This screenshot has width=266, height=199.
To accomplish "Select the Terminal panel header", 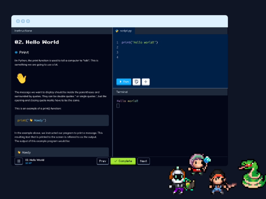I will point(170,92).
